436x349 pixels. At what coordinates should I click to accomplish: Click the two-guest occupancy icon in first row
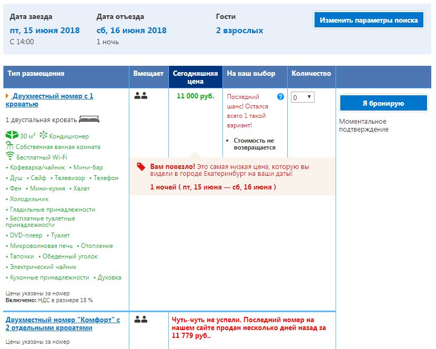click(140, 96)
